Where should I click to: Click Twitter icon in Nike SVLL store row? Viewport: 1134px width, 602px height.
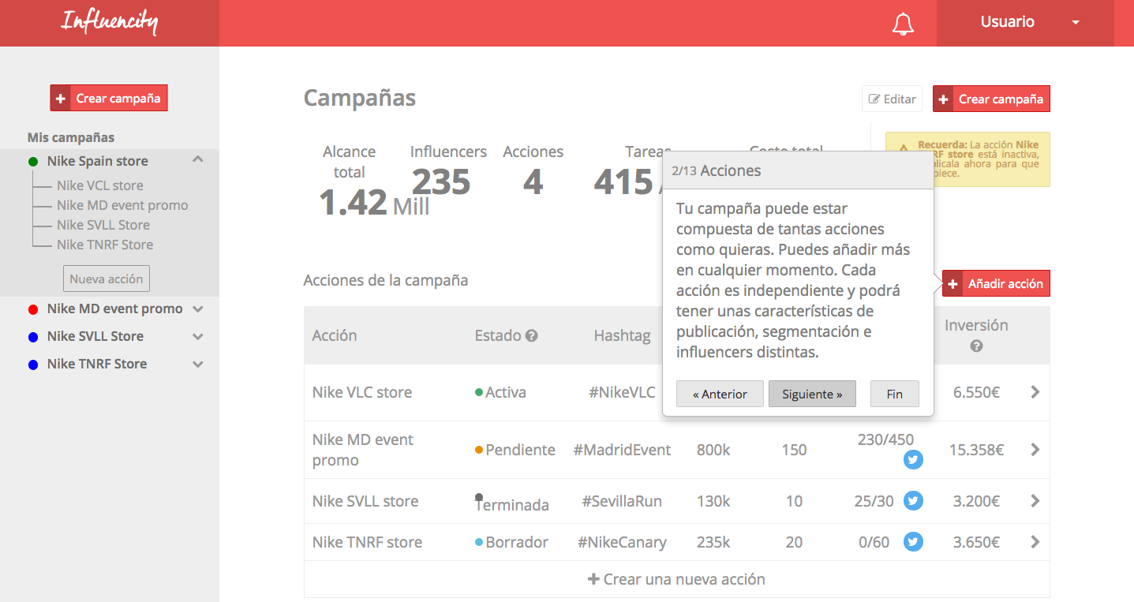(913, 501)
